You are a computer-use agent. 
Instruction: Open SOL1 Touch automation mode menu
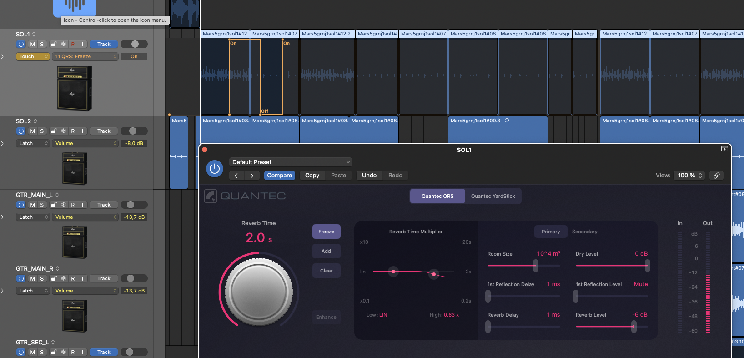(x=33, y=56)
